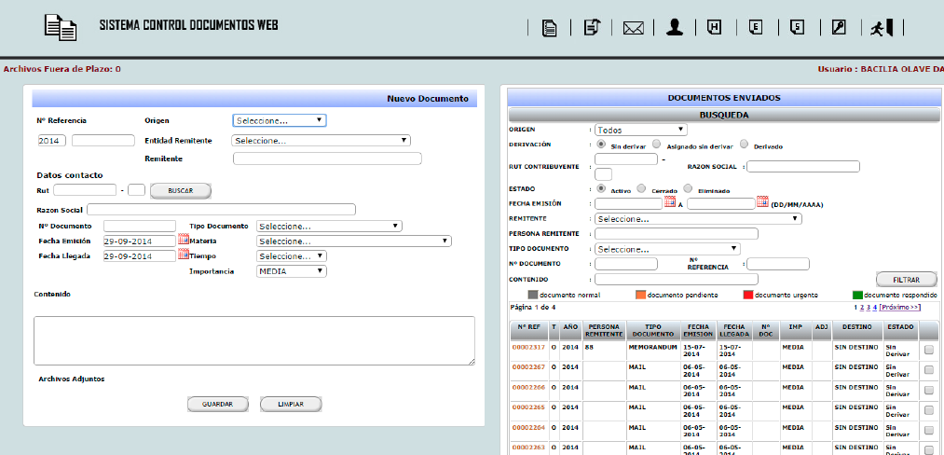Click the Archivos Fuera de Plazo: 0 text
944x455 pixels.
tap(62, 69)
